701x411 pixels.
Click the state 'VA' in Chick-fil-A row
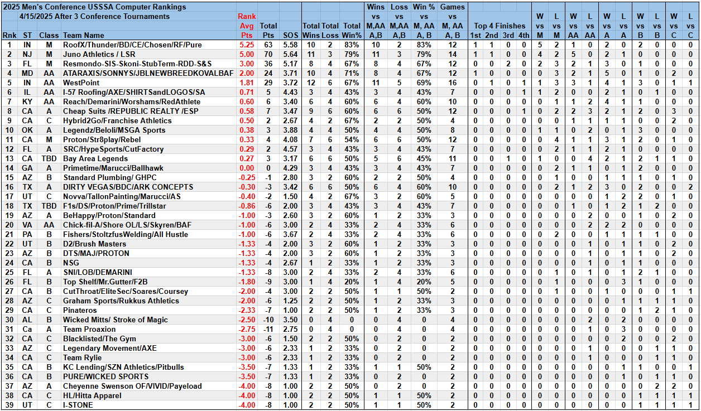pyautogui.click(x=27, y=225)
